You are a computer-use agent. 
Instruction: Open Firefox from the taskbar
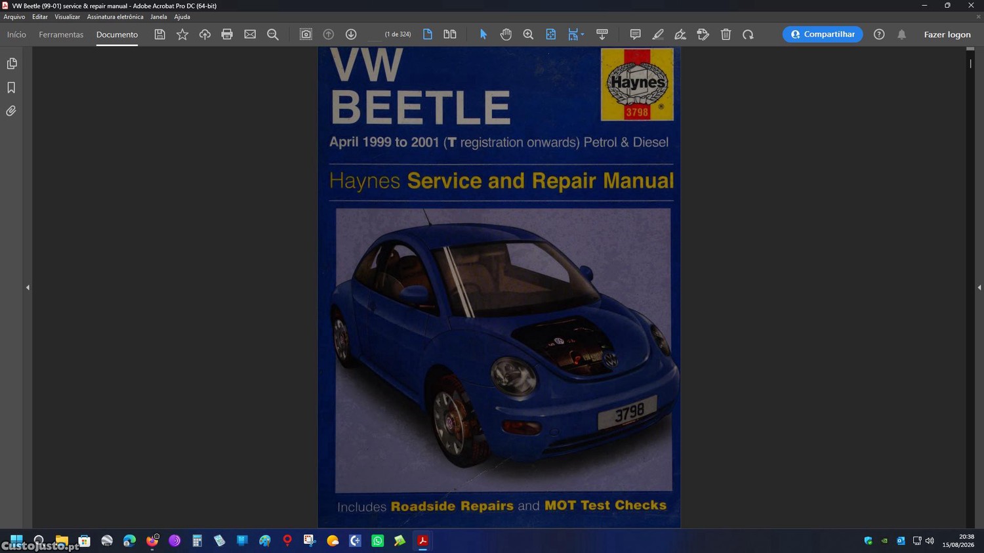[x=152, y=541]
